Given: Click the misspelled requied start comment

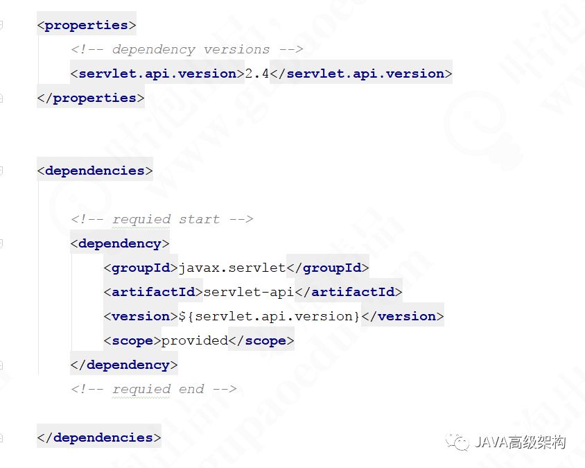Looking at the screenshot, I should click(162, 219).
